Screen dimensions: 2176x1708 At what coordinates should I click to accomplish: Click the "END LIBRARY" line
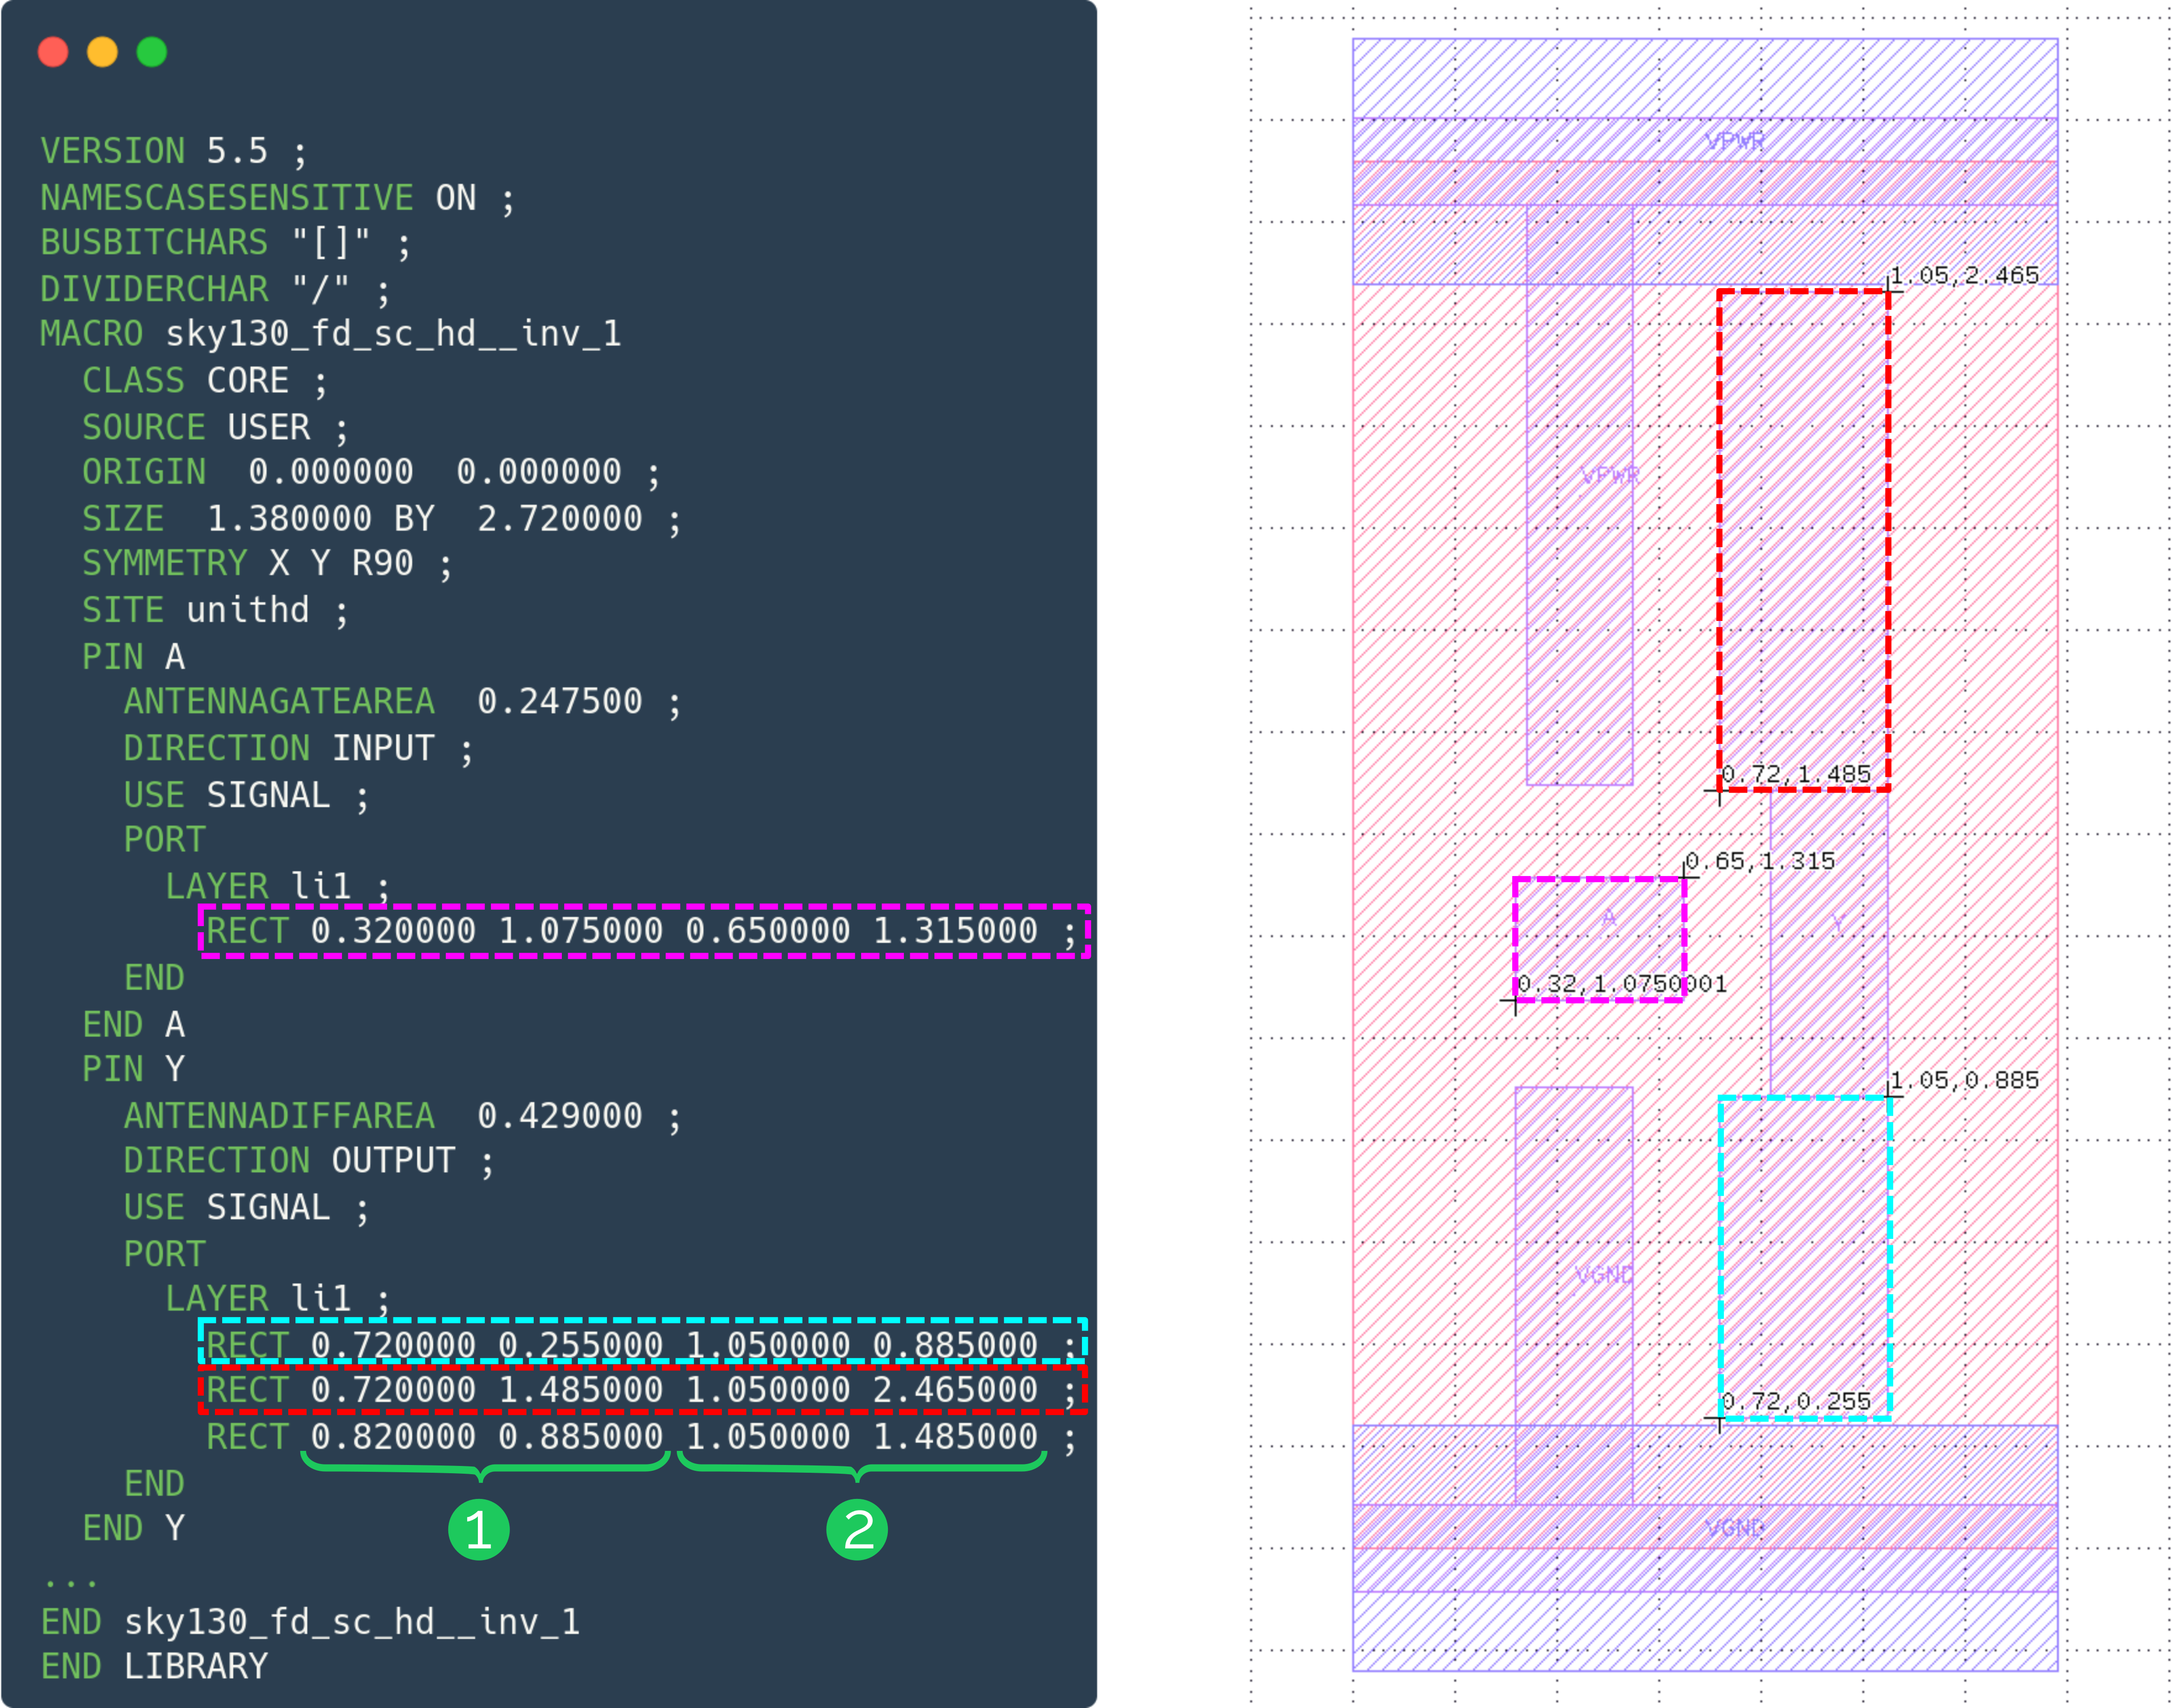(x=154, y=1667)
